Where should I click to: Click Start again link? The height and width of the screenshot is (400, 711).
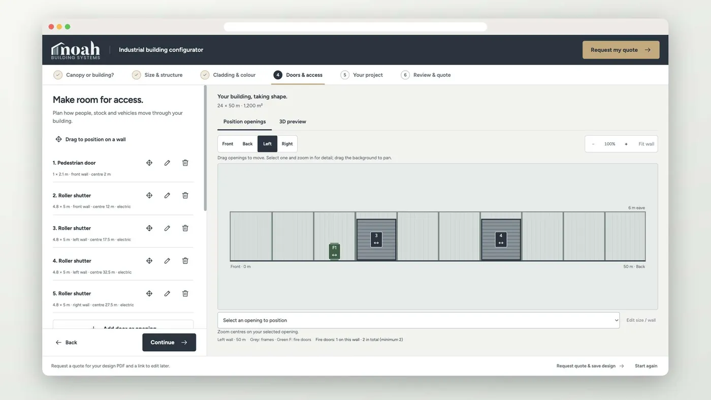pos(646,366)
